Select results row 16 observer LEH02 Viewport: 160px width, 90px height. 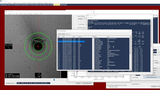71,61
